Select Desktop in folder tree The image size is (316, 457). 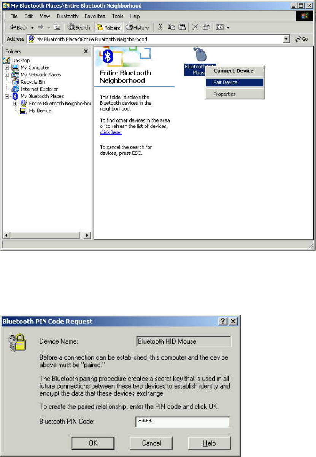click(x=21, y=60)
